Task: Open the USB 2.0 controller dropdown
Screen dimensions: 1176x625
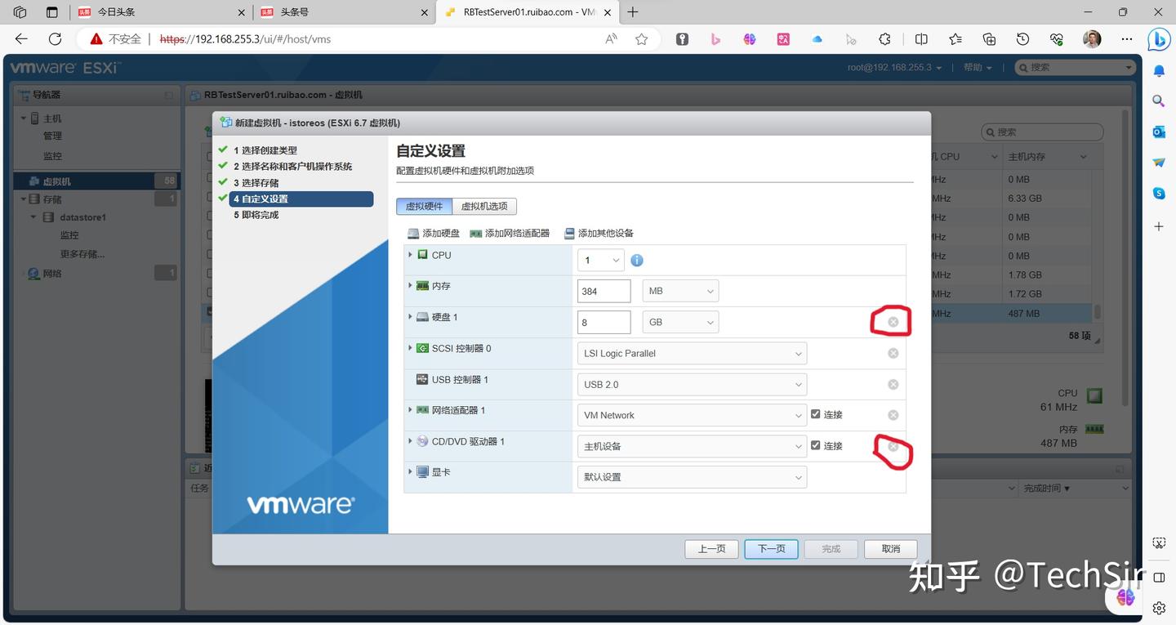Action: pyautogui.click(x=692, y=384)
